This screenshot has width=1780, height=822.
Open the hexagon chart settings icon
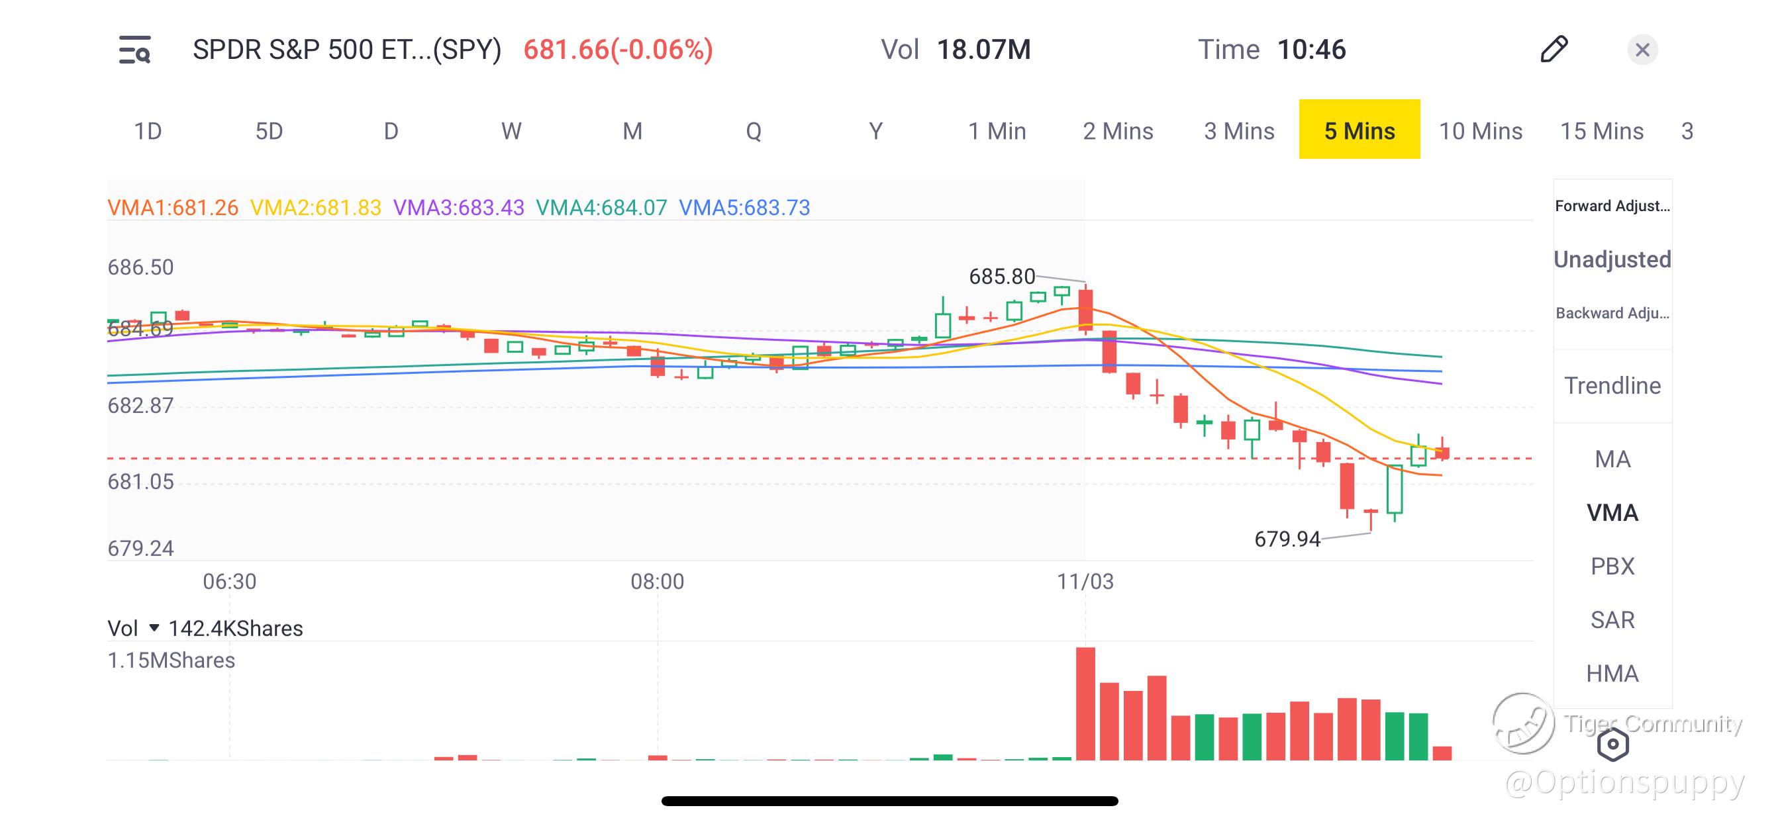click(1612, 745)
